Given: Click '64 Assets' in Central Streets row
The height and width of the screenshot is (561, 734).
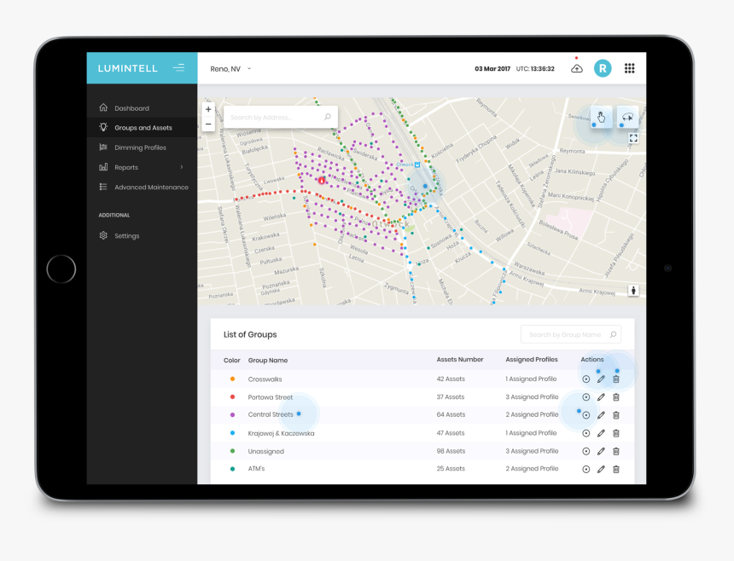Looking at the screenshot, I should pos(451,414).
